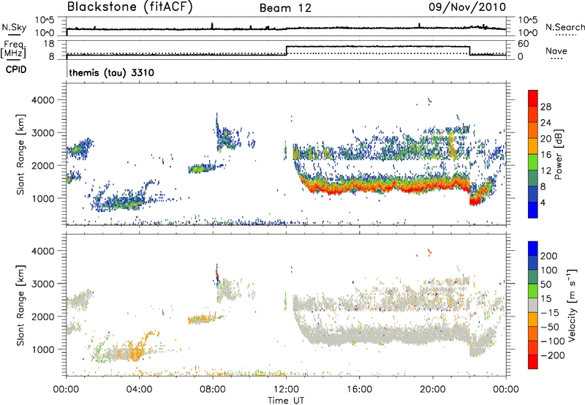Select the "Freq. [MHz]" axis label
585x405 pixels.
(13, 49)
